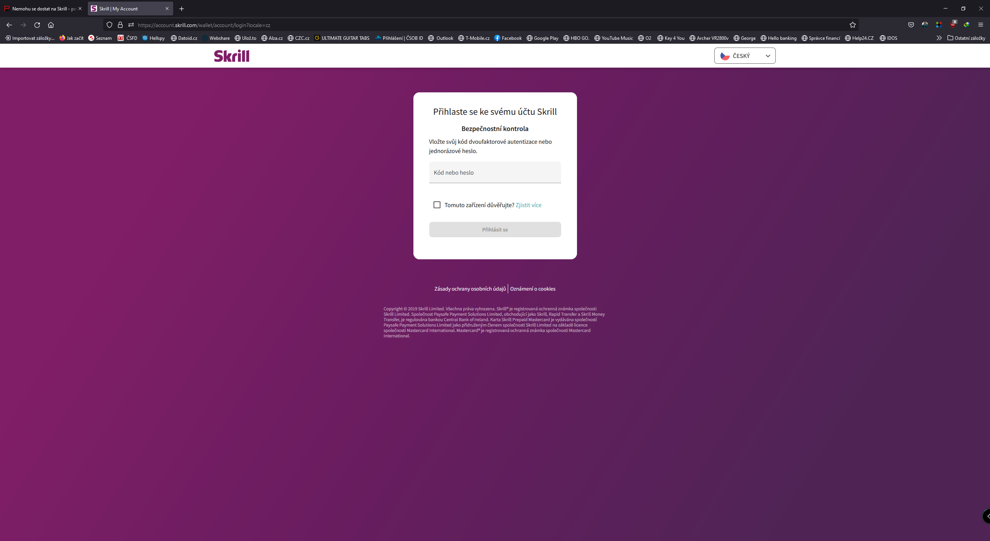The image size is (990, 541).
Task: Open the Ostatní záložky folder
Action: coord(966,38)
